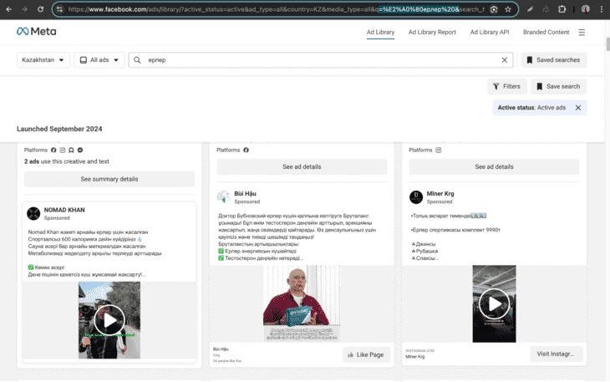Click the '2 ads use this creative and text' line
Image resolution: width=610 pixels, height=382 pixels.
(x=67, y=161)
